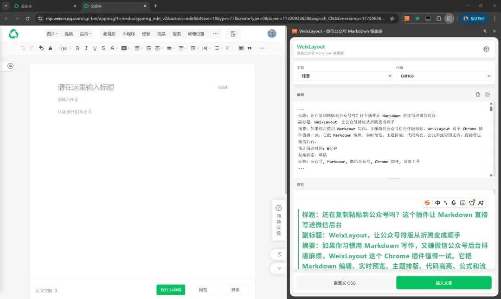The width and height of the screenshot is (501, 299).
Task: Click 投票 in the insert toolbar
Action: click(x=161, y=33)
